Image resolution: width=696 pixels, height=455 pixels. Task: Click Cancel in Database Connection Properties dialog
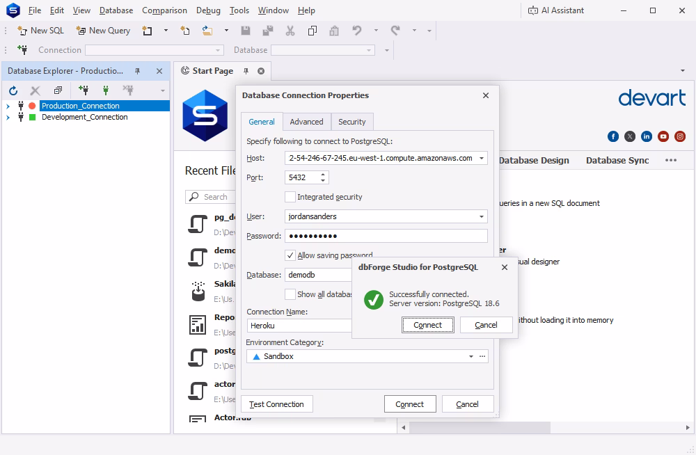coord(468,404)
